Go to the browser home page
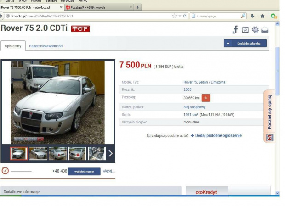 point(262,16)
